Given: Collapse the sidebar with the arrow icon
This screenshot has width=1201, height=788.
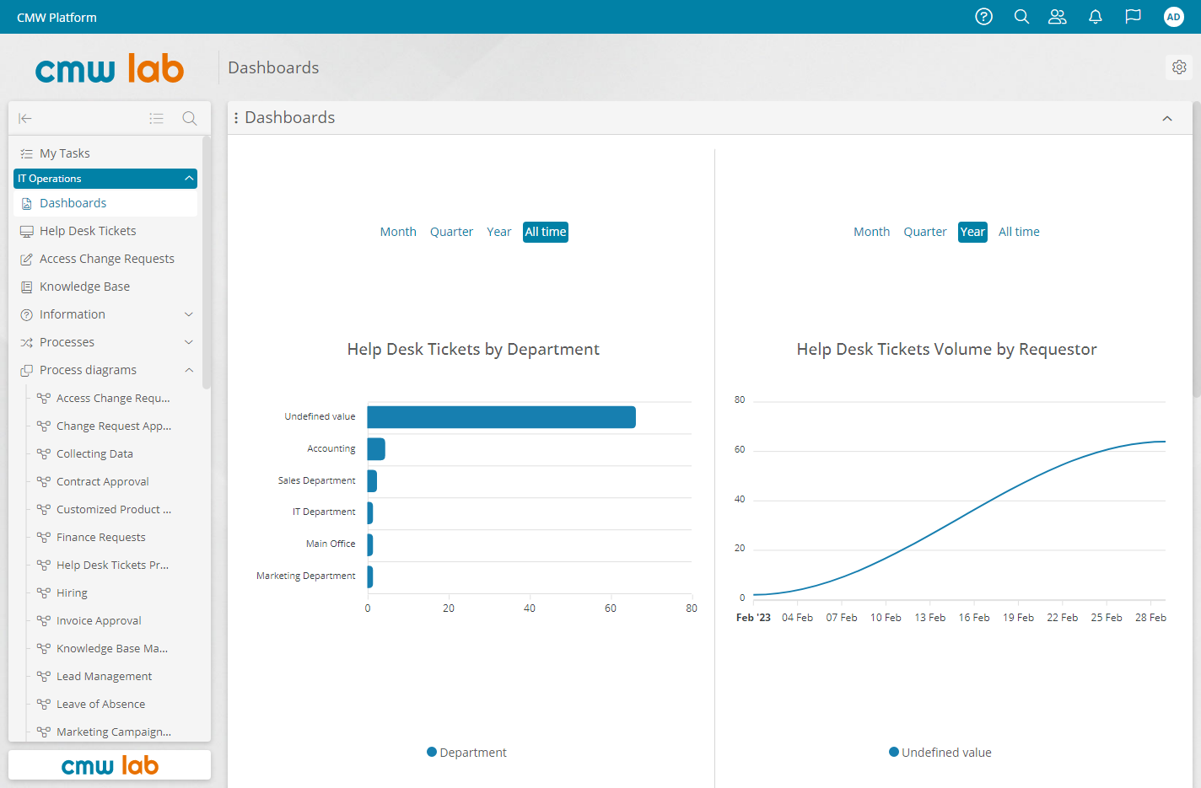Looking at the screenshot, I should (25, 119).
